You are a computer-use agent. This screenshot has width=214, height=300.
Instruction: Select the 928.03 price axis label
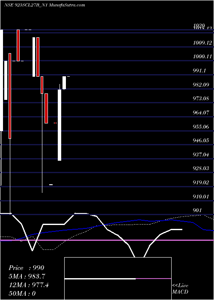point(202,168)
